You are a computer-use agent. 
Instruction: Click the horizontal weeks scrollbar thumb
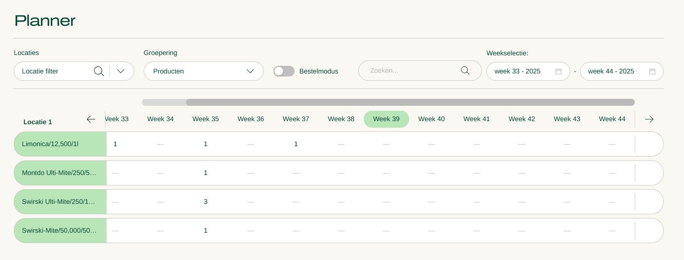tap(410, 102)
